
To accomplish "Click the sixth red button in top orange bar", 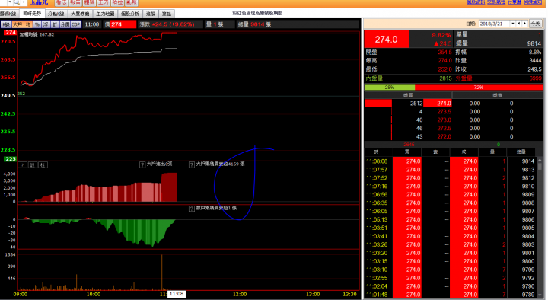I will [x=132, y=2].
